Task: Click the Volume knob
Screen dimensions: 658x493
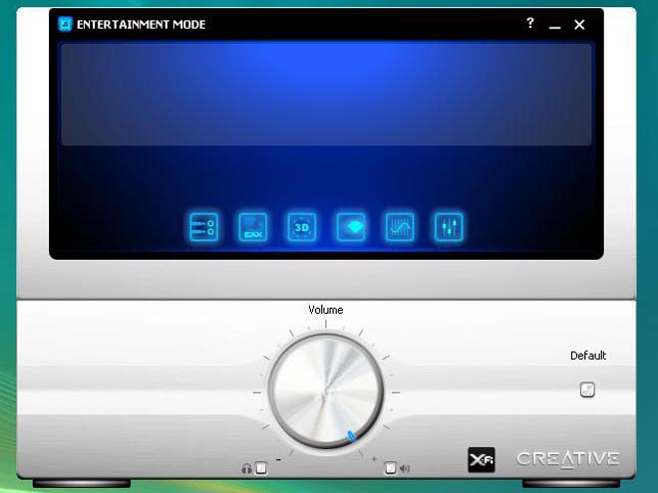Action: [326, 392]
